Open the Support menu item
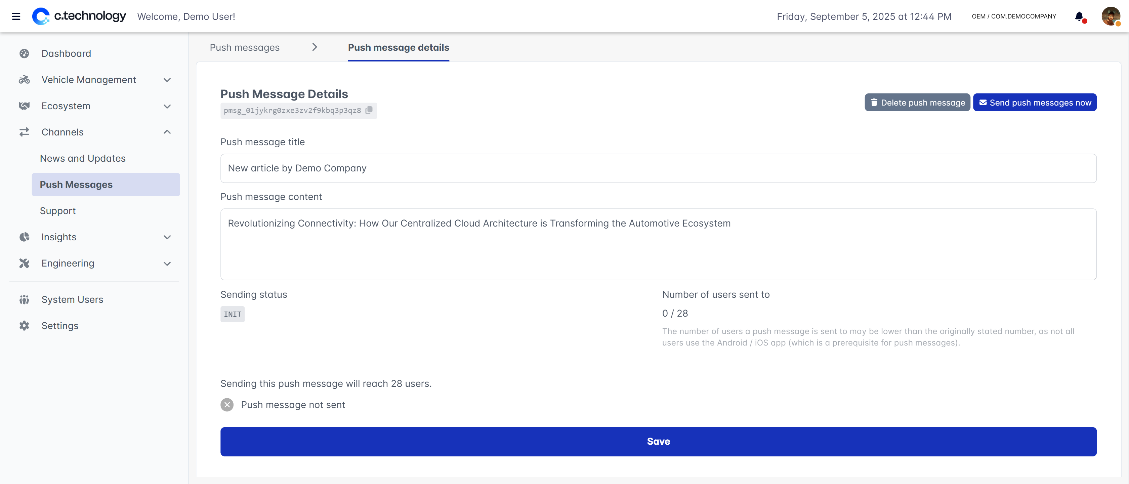 [58, 211]
